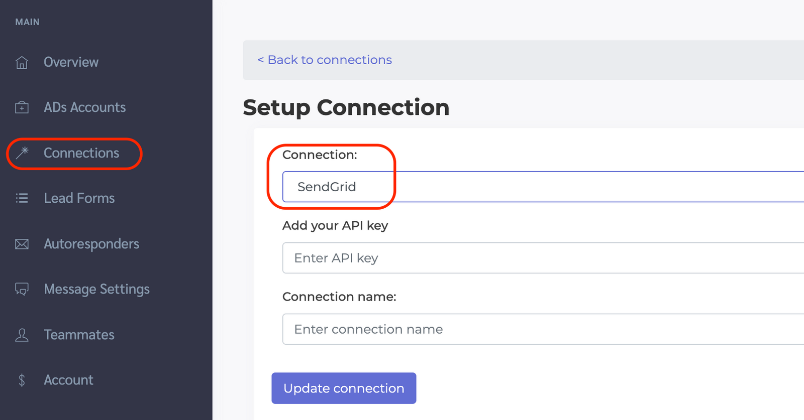Open Message Settings from the sidebar
The width and height of the screenshot is (804, 420).
pyautogui.click(x=96, y=289)
